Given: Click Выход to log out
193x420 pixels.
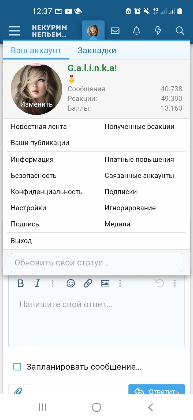Looking at the screenshot, I should (x=21, y=240).
